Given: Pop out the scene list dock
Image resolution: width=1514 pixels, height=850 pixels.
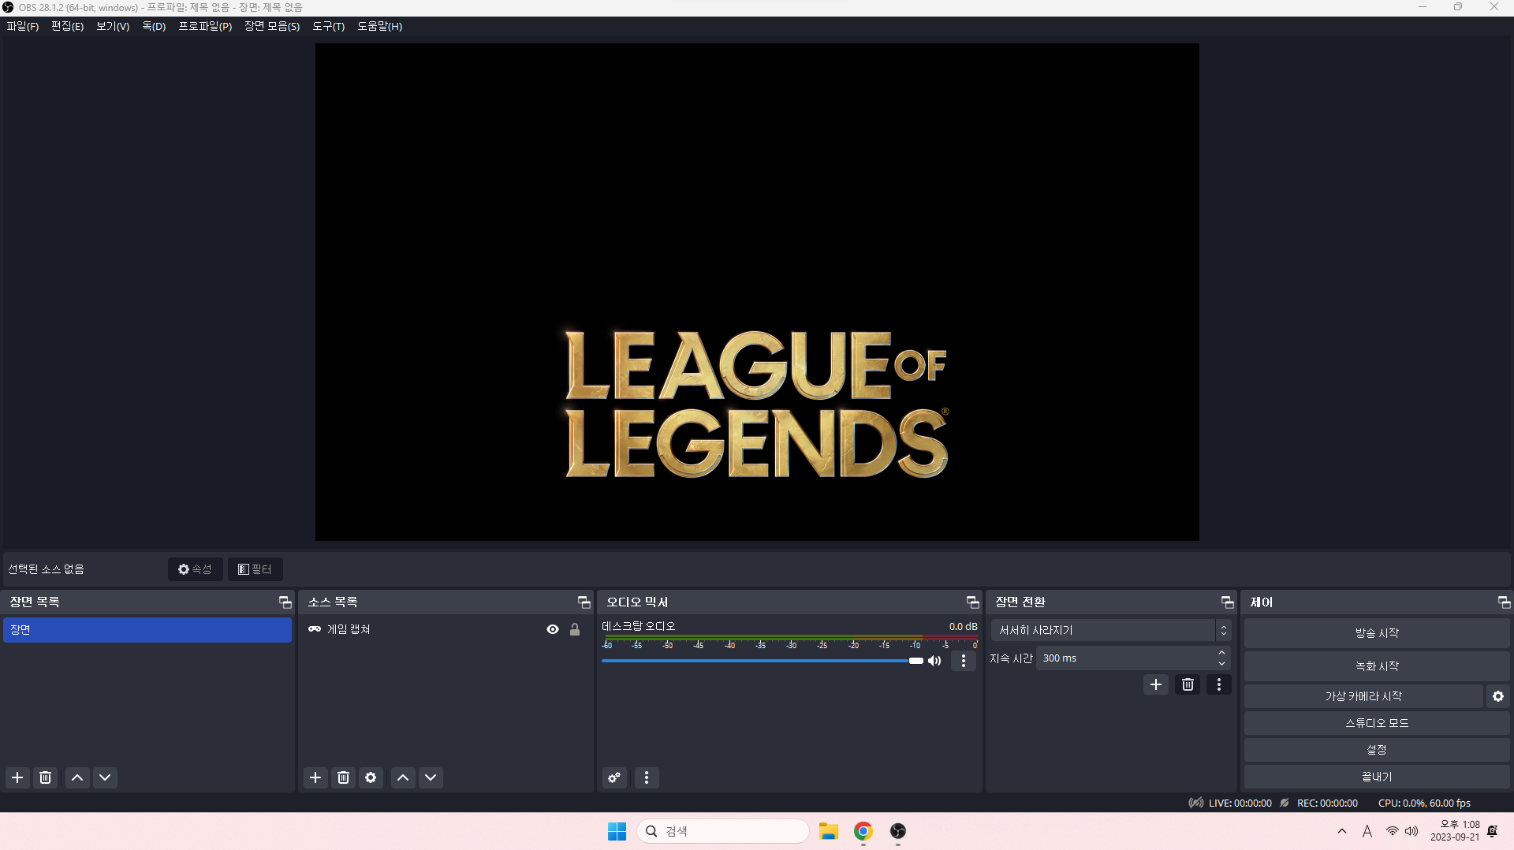Looking at the screenshot, I should click(x=285, y=602).
